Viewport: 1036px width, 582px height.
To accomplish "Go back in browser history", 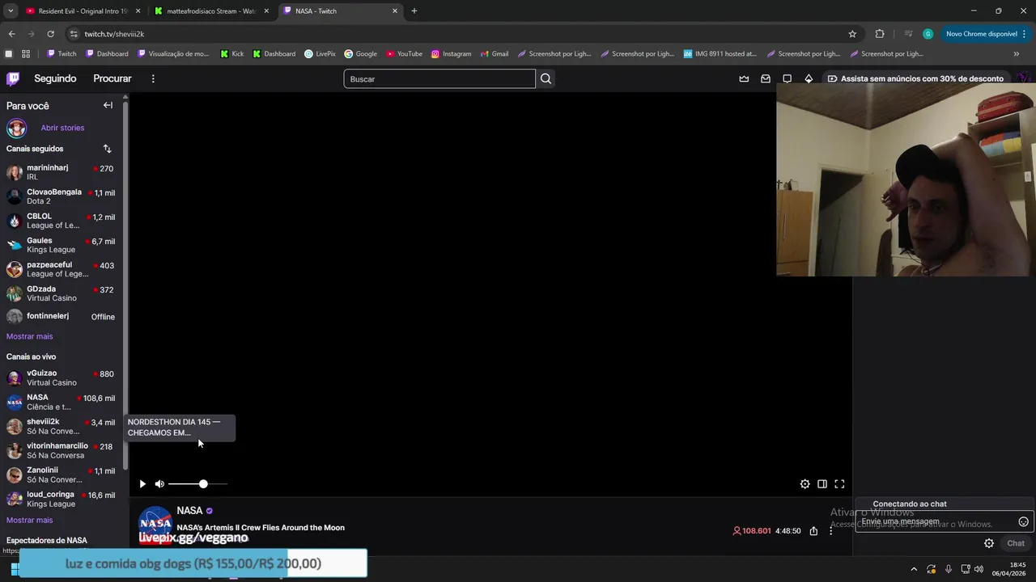I will tap(11, 34).
